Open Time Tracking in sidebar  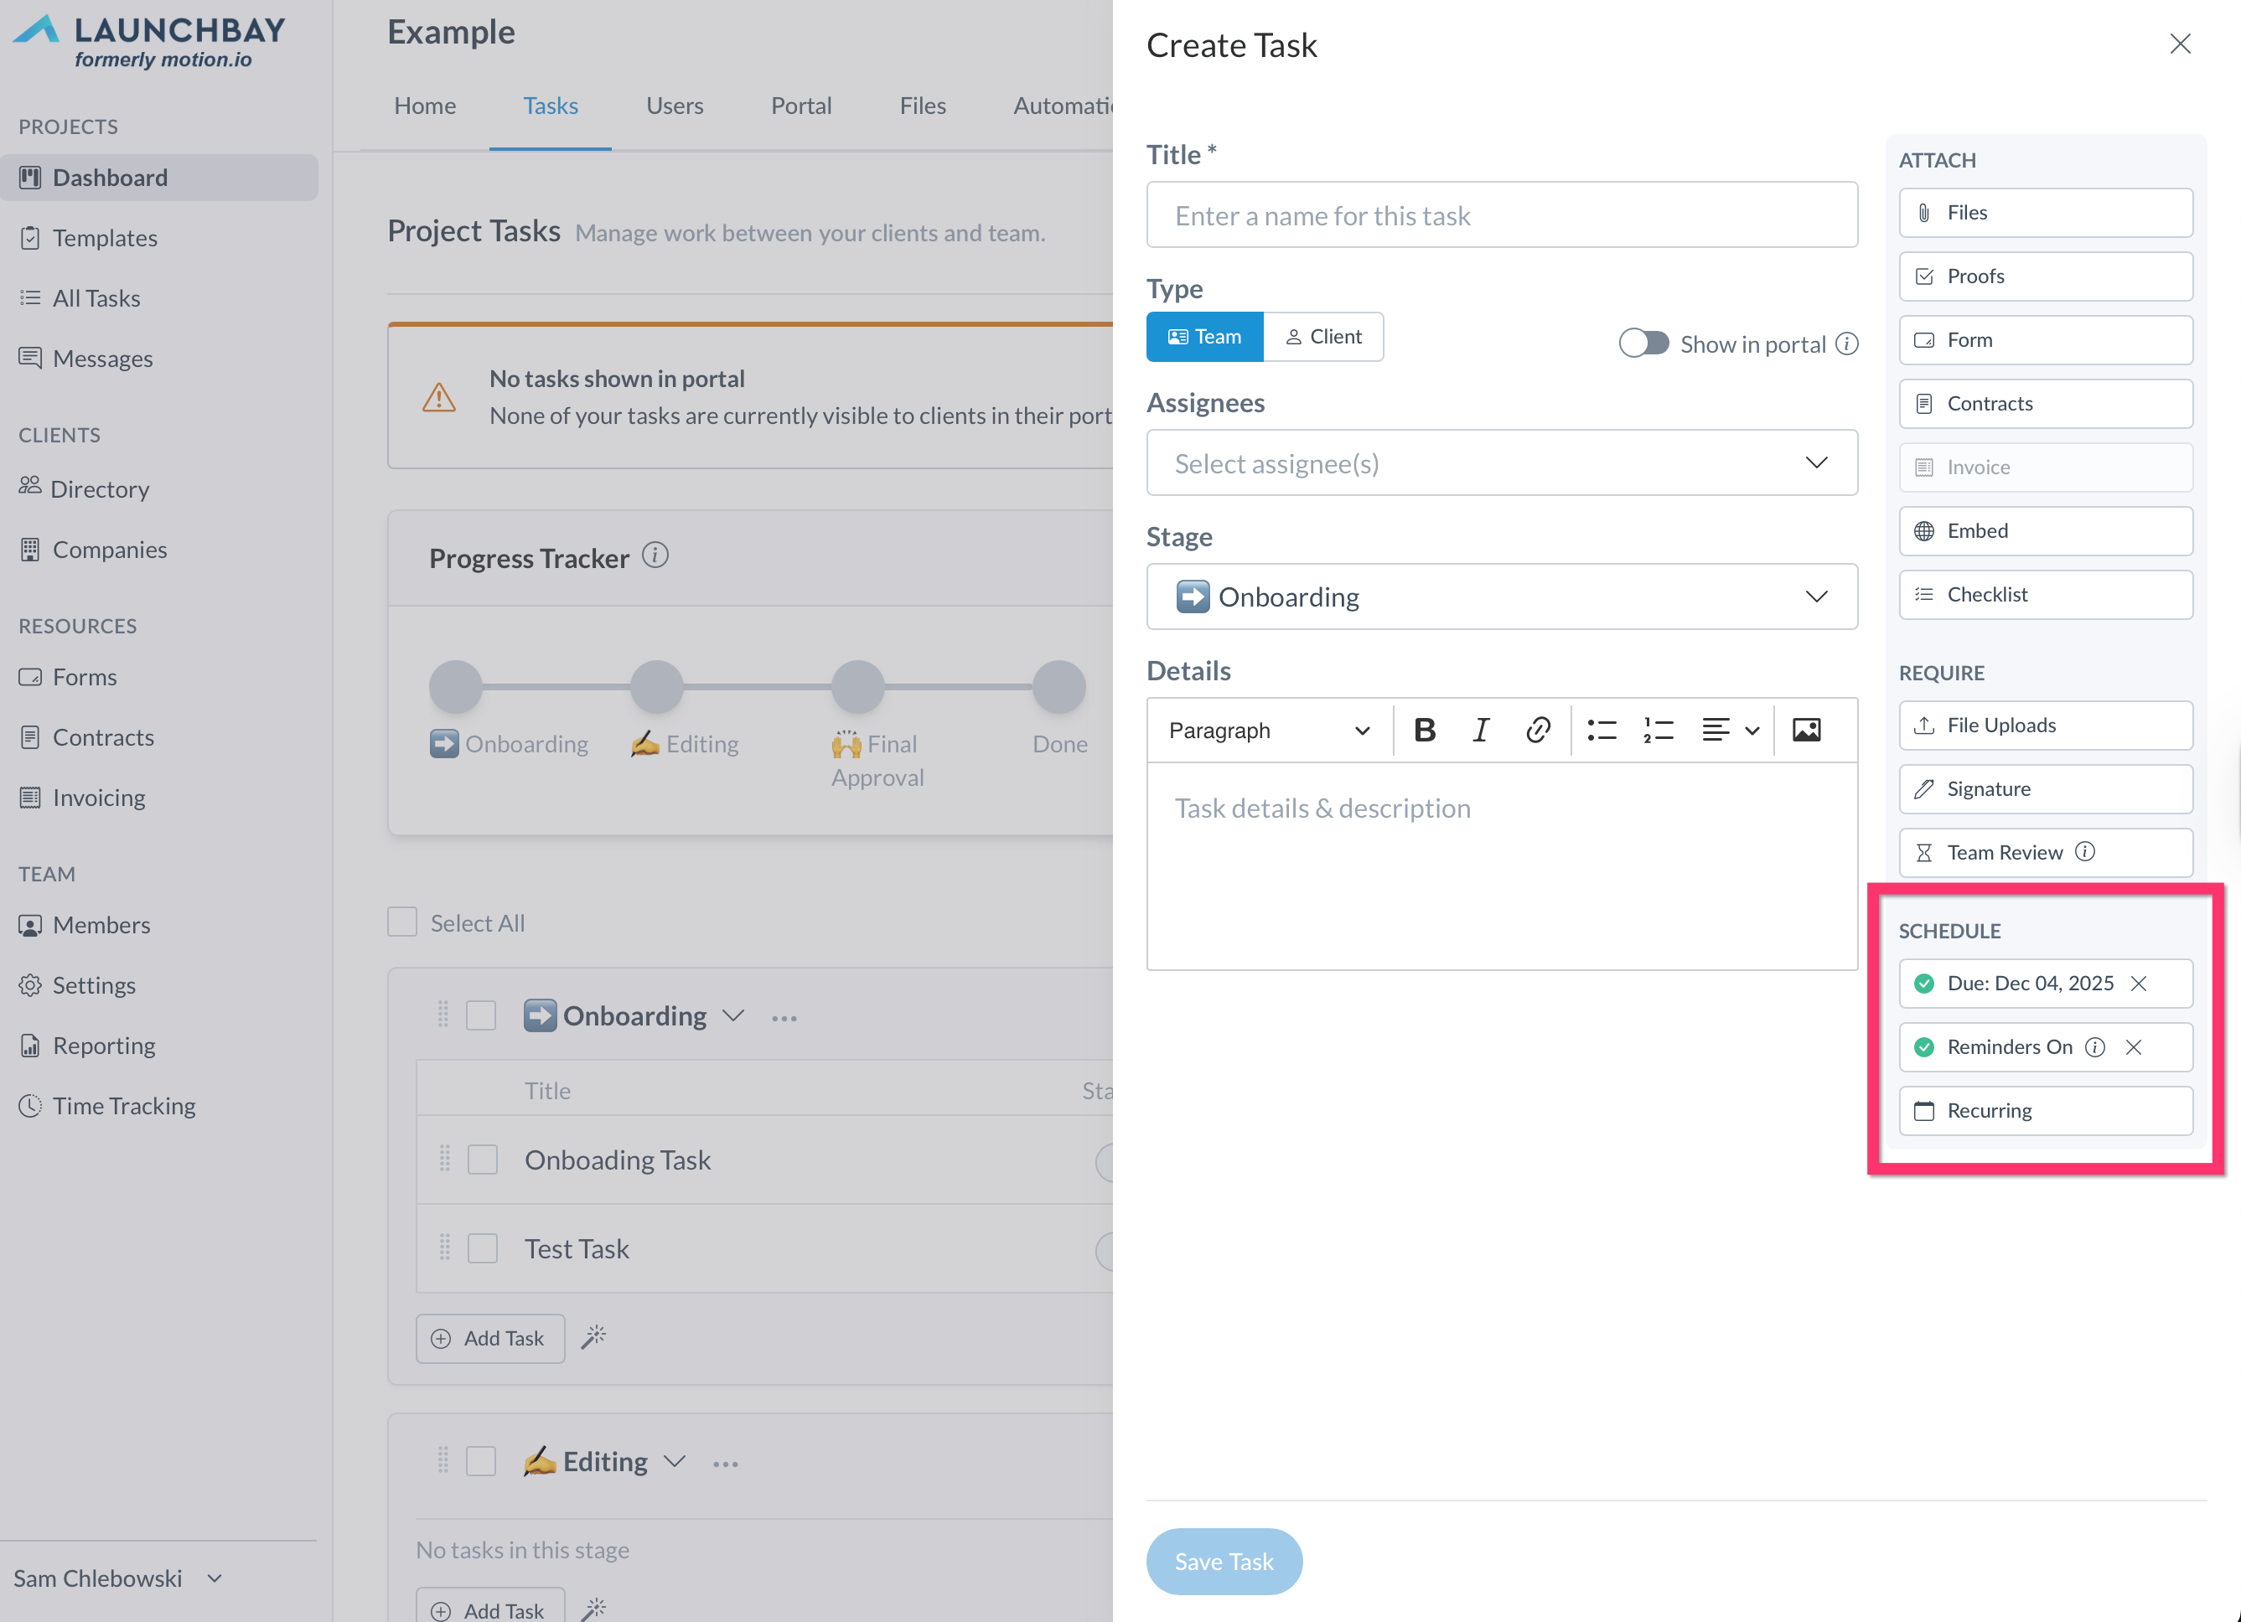click(123, 1105)
